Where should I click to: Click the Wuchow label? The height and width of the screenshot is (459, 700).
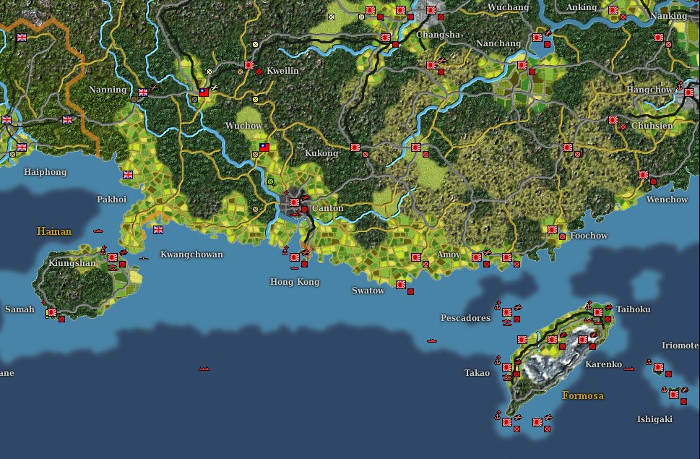243,126
